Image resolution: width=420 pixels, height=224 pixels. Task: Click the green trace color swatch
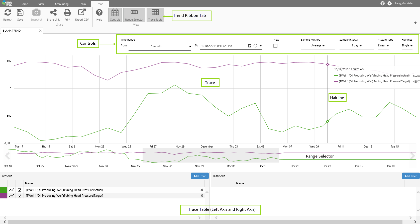click(4, 190)
